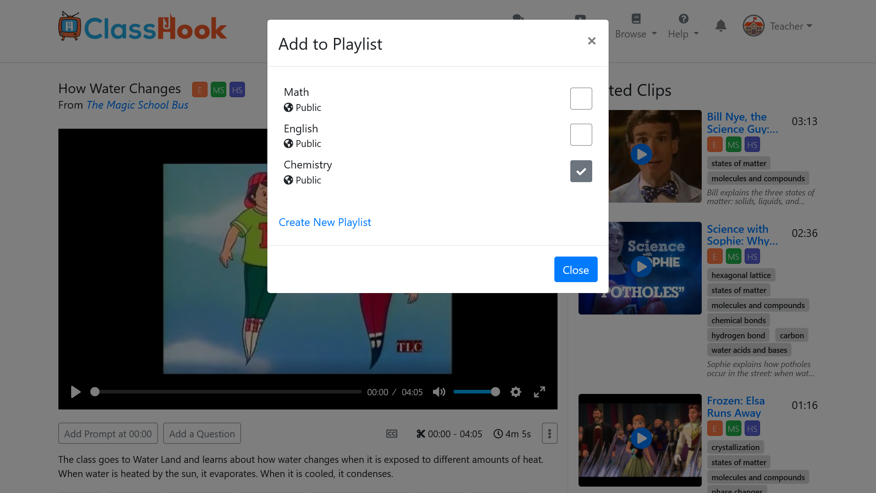The image size is (876, 493).
Task: Select the crystallization tag
Action: pos(735,447)
